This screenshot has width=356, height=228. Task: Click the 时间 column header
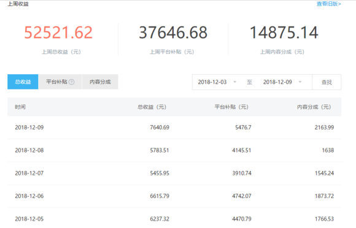click(x=20, y=107)
